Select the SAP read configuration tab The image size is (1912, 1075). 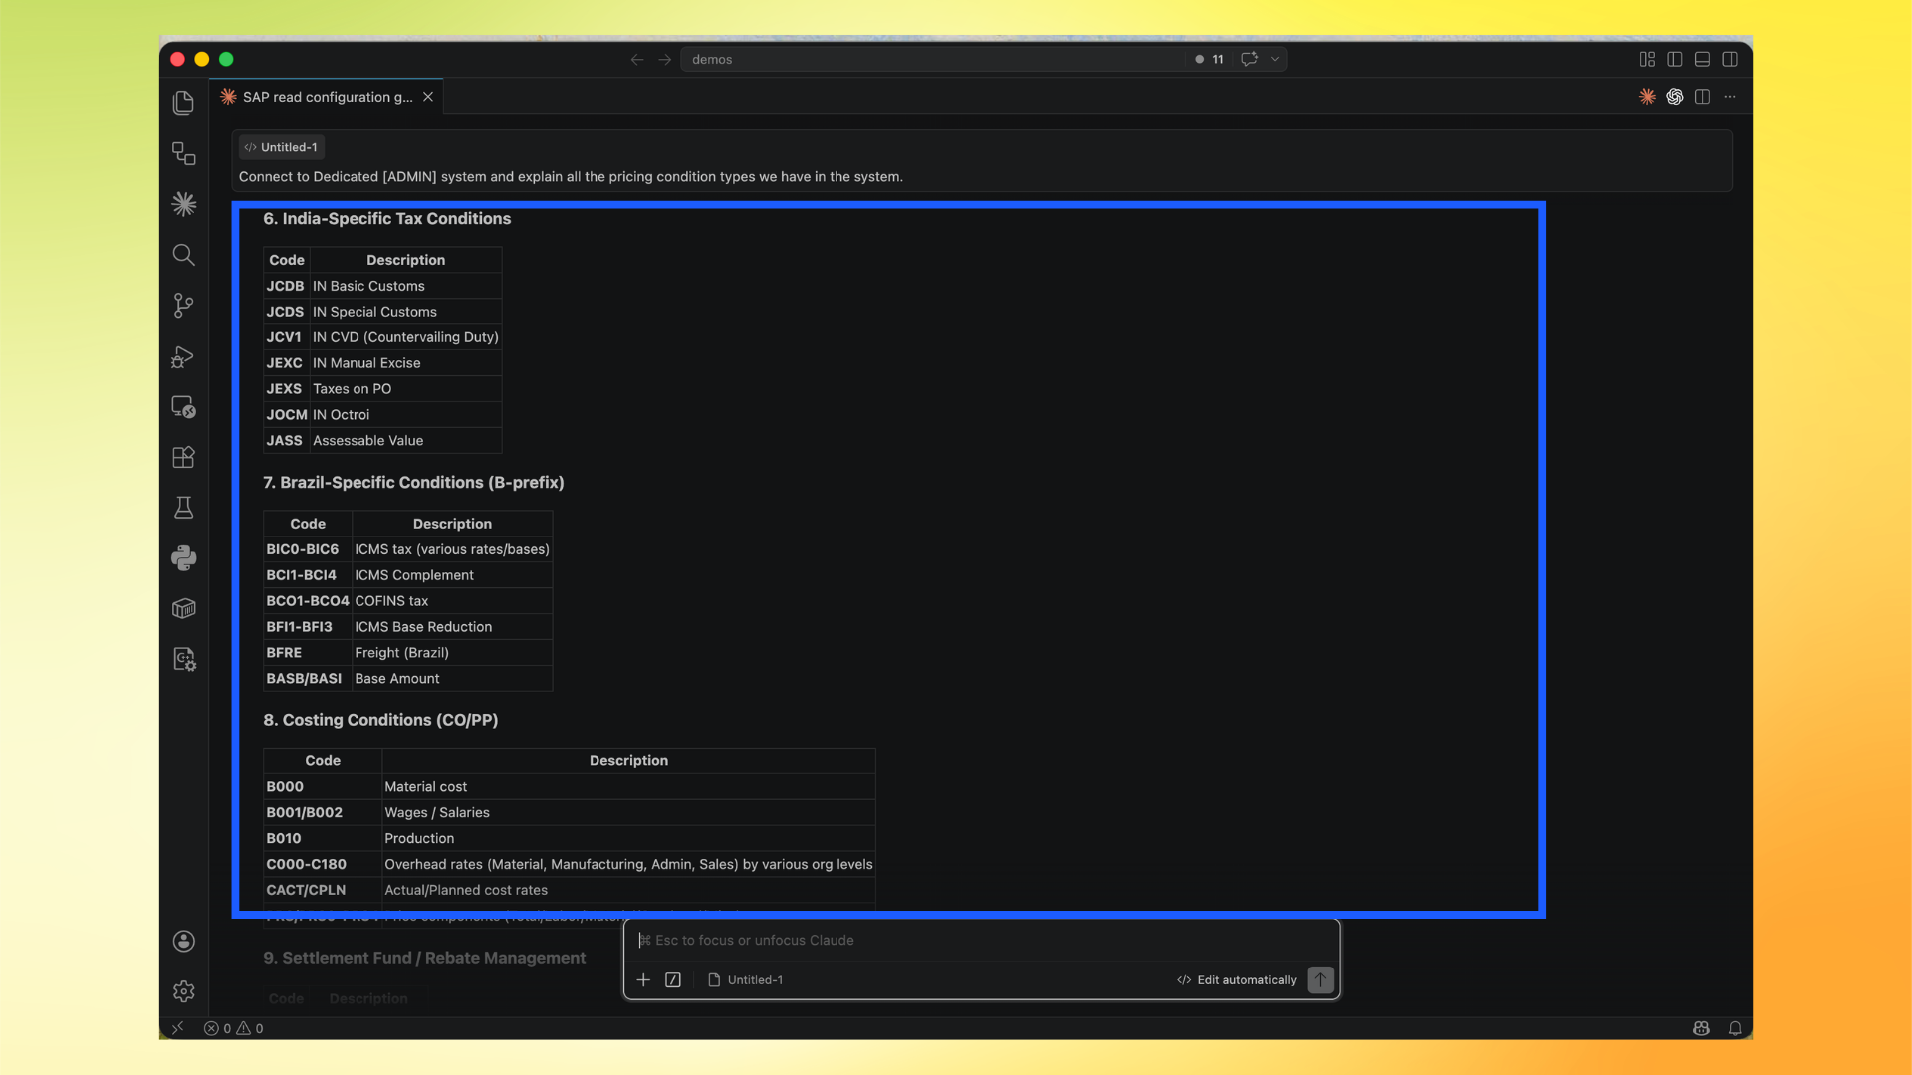click(327, 97)
